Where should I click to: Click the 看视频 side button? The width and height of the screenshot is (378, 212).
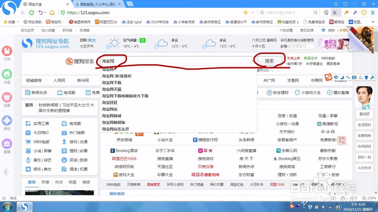[x=364, y=114]
